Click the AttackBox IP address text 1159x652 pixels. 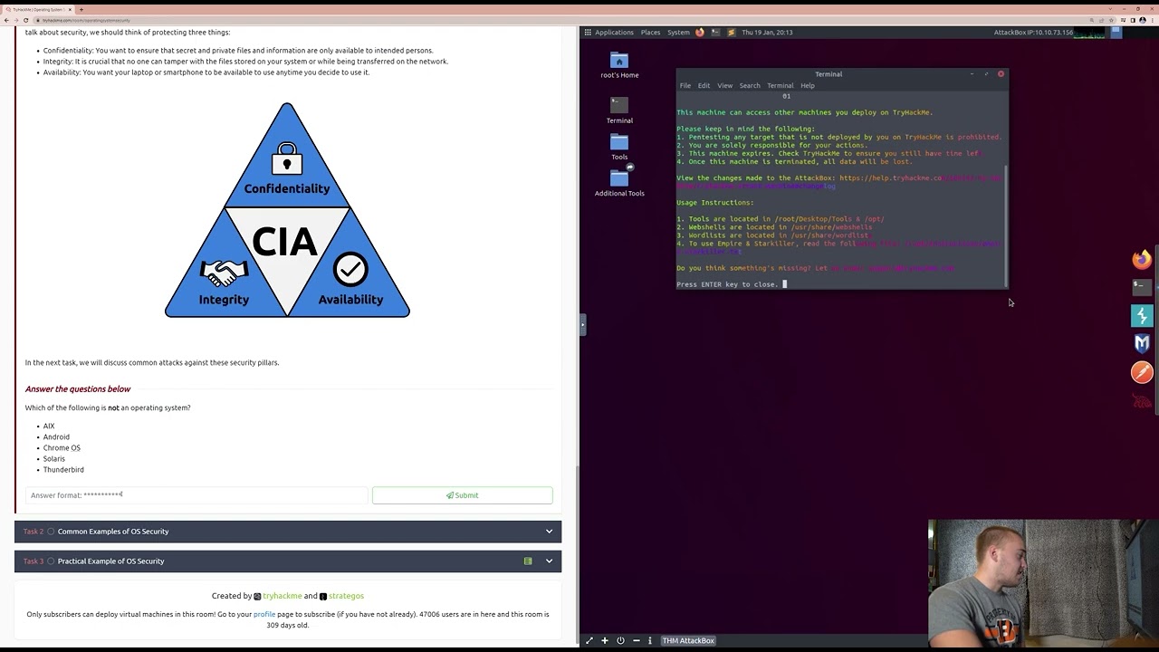coord(1033,32)
